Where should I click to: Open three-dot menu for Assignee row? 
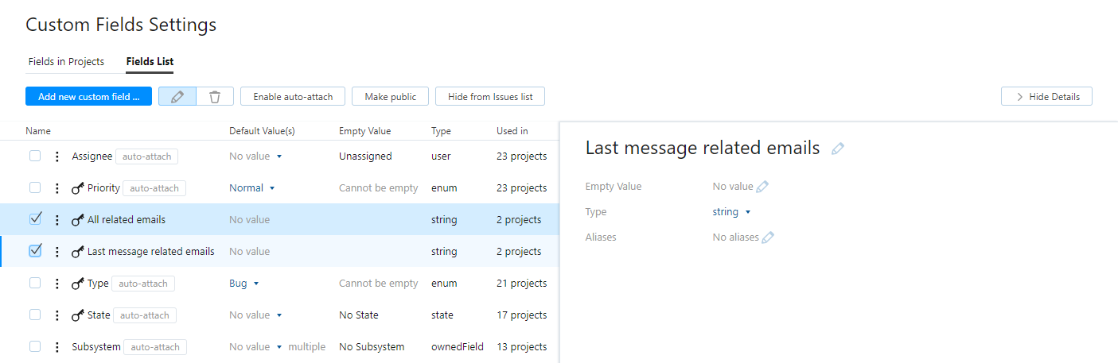pyautogui.click(x=56, y=156)
